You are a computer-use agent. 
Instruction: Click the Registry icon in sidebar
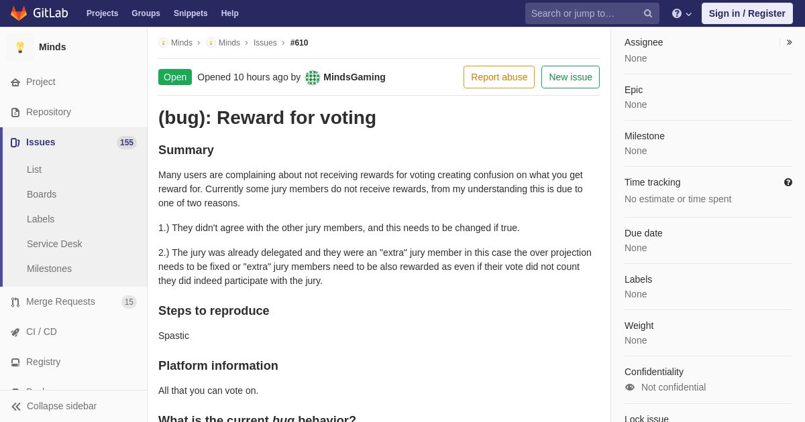15,362
